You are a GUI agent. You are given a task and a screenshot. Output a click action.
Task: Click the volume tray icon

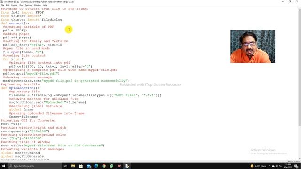coord(277,166)
